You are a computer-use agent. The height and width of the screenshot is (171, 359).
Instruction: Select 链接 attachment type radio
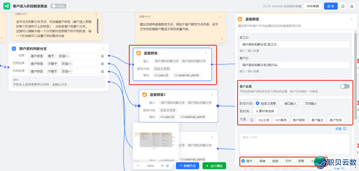tap(257, 161)
